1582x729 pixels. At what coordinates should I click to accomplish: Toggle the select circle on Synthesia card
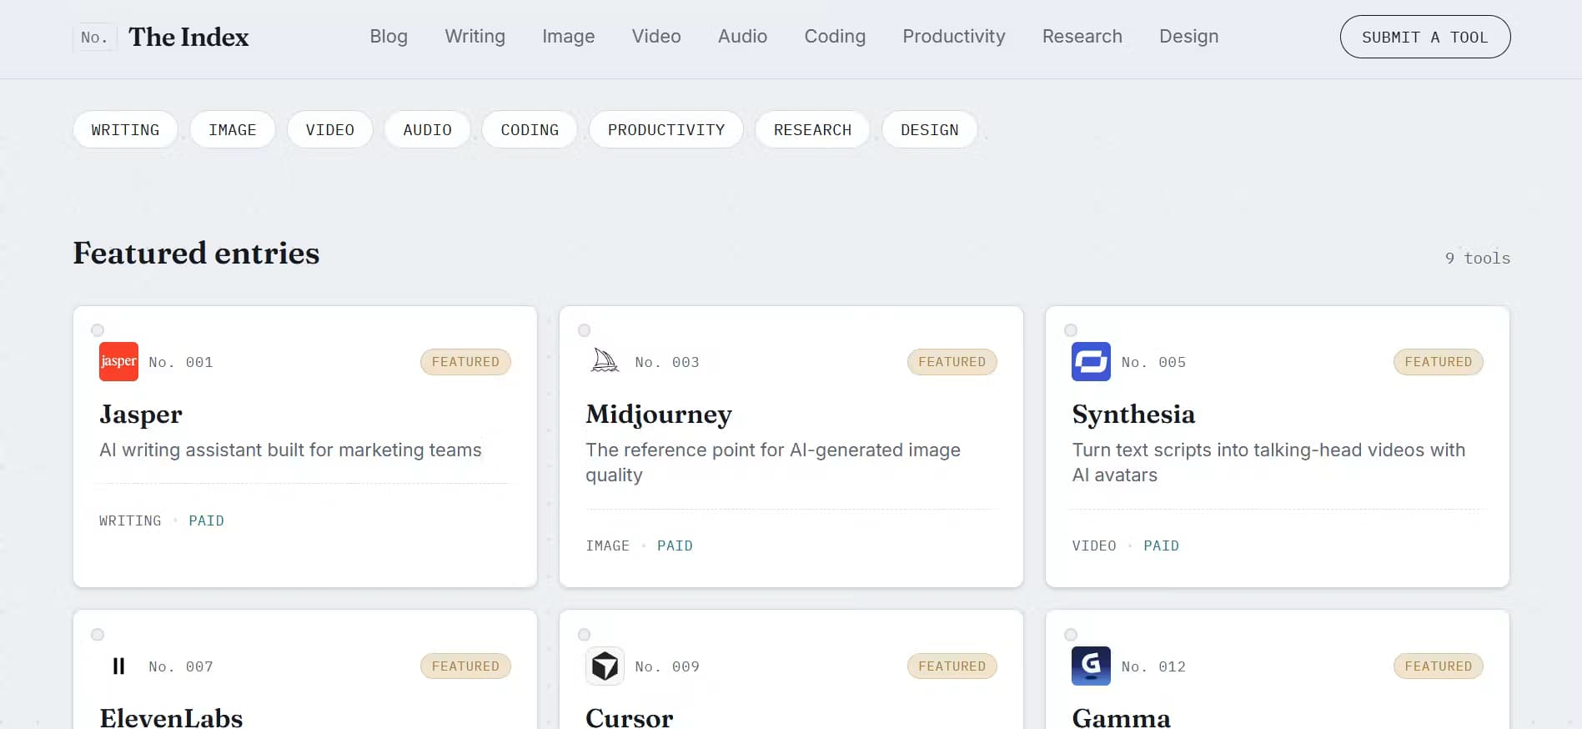(1071, 330)
